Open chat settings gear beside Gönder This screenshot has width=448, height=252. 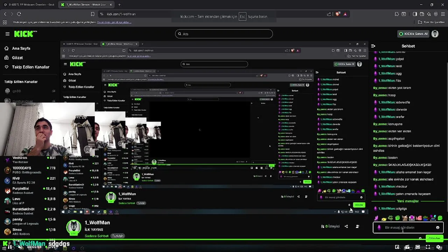pyautogui.click(x=420, y=239)
